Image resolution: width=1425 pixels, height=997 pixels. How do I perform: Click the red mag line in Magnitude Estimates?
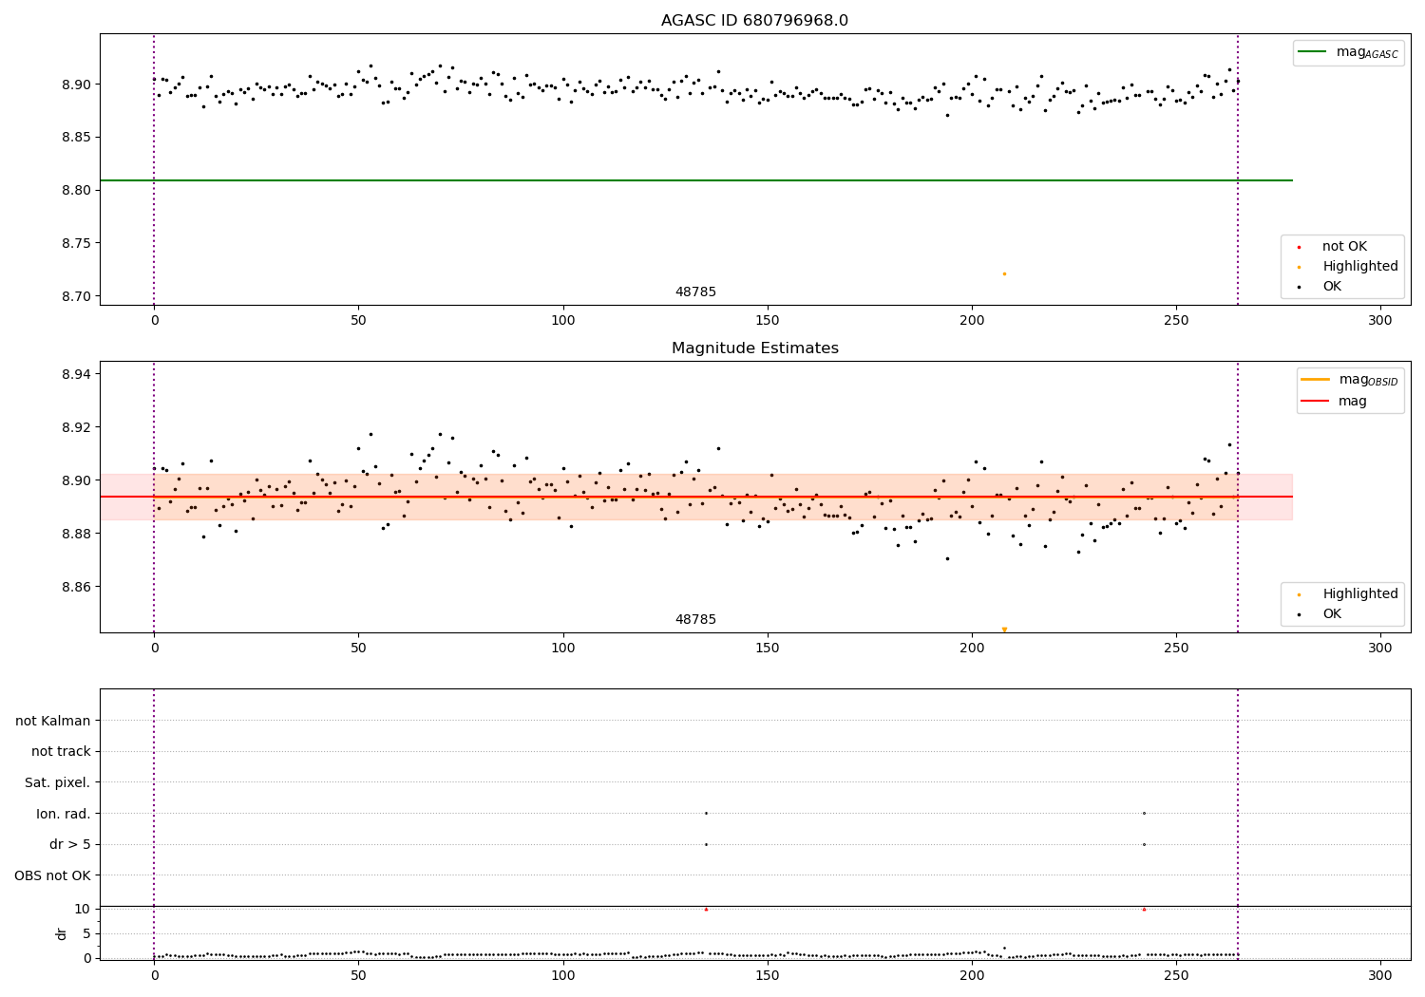click(695, 497)
